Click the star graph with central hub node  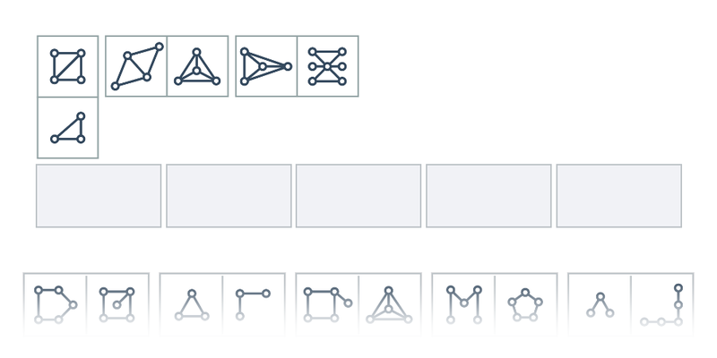328,66
